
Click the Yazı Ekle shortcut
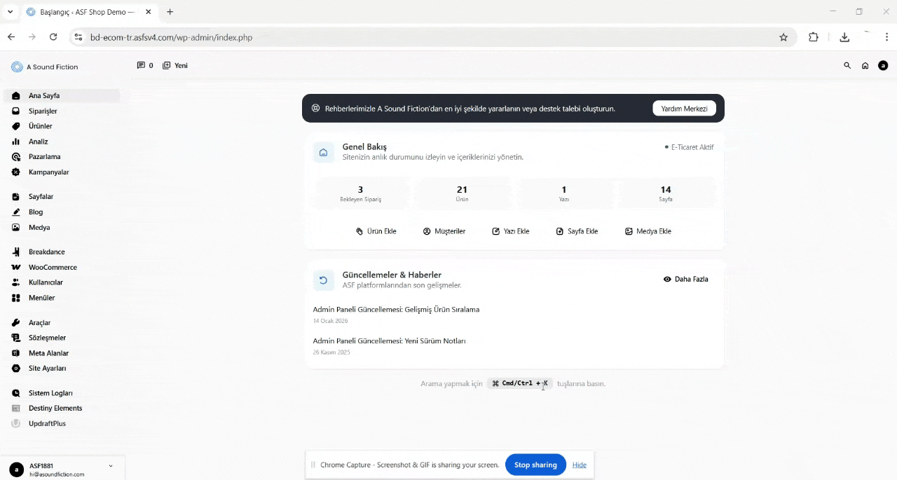coord(511,231)
